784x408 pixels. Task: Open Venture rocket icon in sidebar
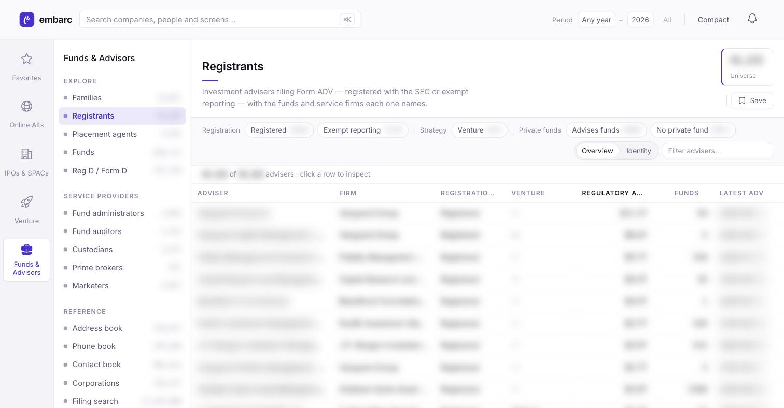[x=26, y=202]
